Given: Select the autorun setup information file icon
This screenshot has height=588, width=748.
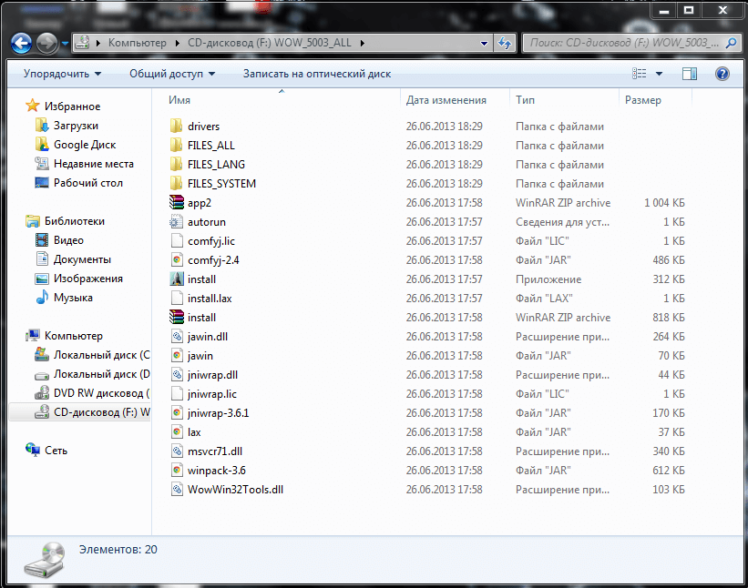Looking at the screenshot, I should 177,222.
